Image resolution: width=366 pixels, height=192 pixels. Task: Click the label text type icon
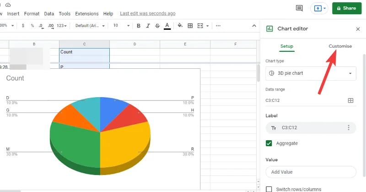(x=274, y=128)
